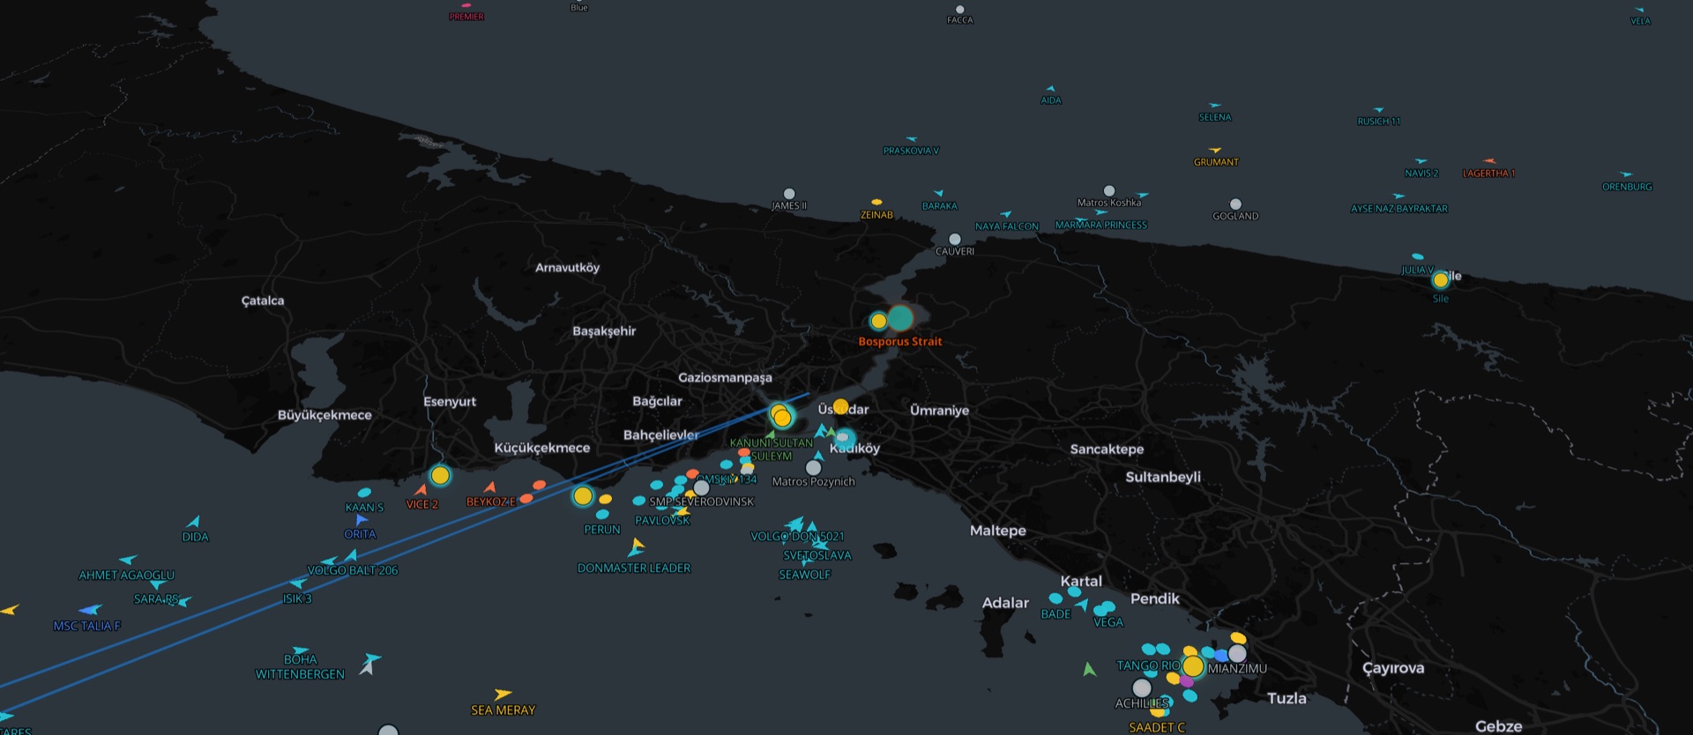1693x735 pixels.
Task: Select the ISIK 3 label
Action: pos(297,599)
